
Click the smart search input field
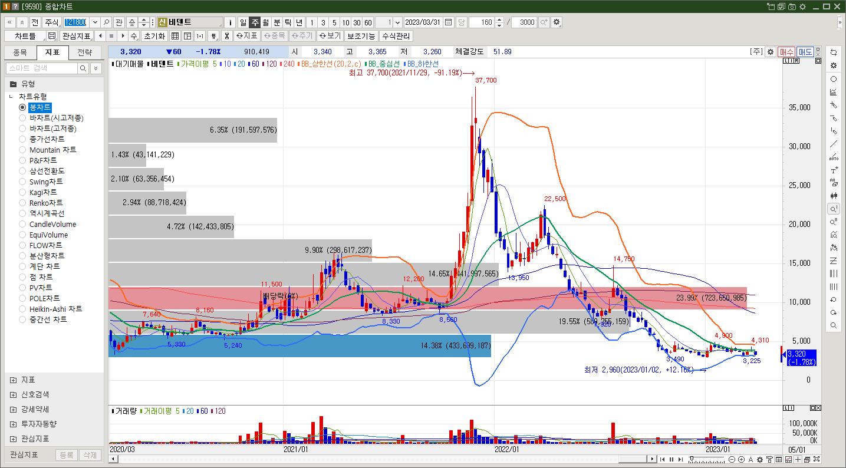click(41, 68)
